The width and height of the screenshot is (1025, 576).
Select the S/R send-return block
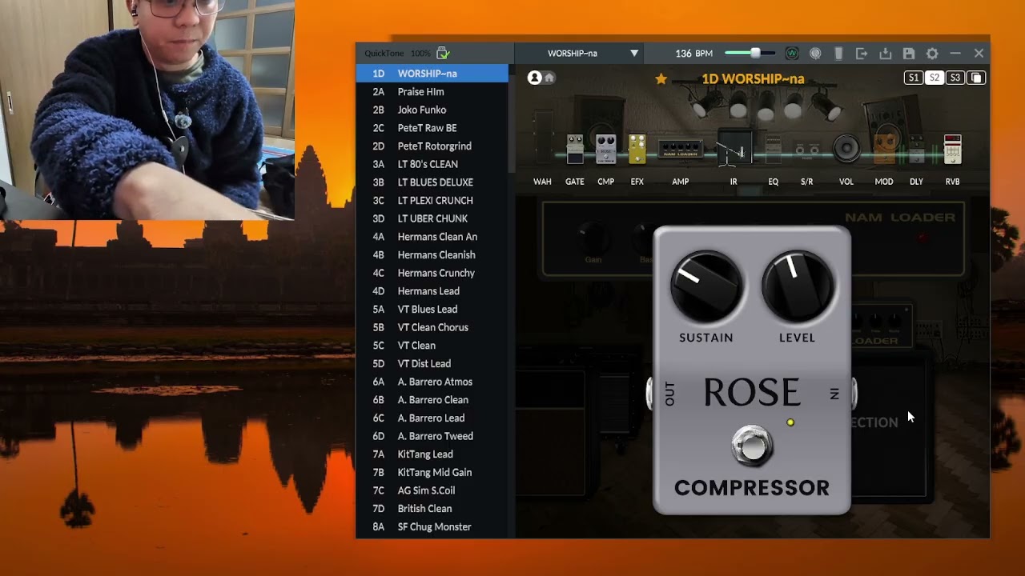807,150
